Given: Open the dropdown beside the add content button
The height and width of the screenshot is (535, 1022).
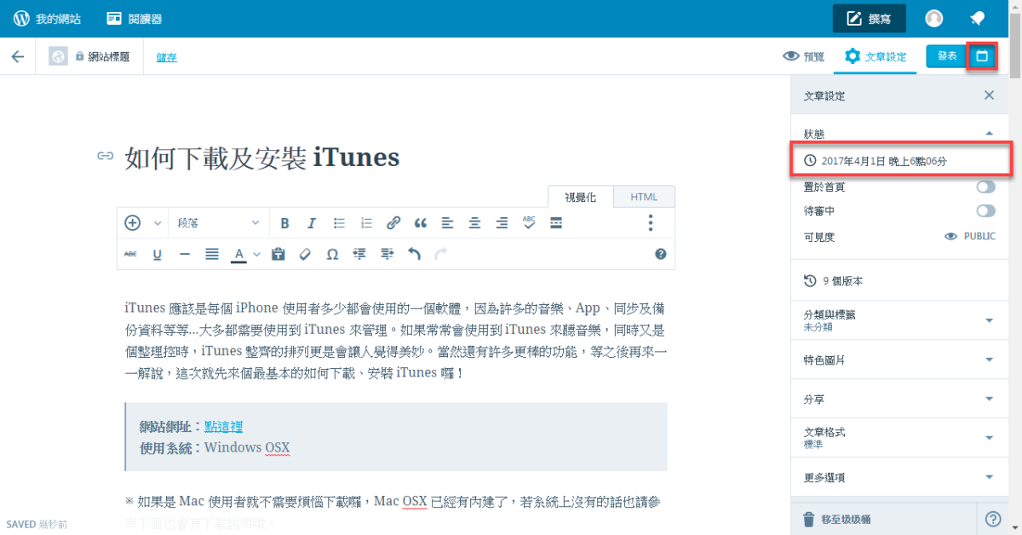Looking at the screenshot, I should coord(157,223).
